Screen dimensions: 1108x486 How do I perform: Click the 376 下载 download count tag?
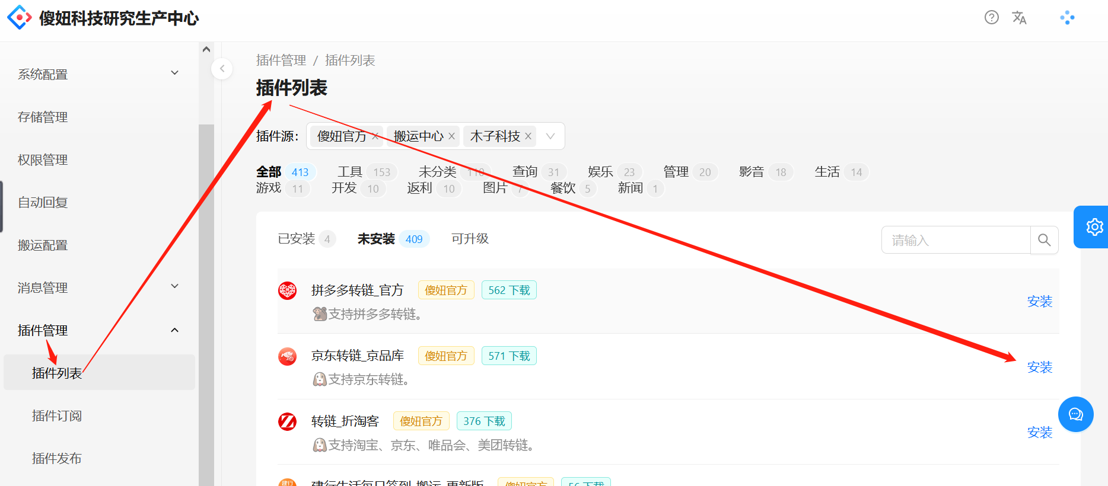coord(484,421)
